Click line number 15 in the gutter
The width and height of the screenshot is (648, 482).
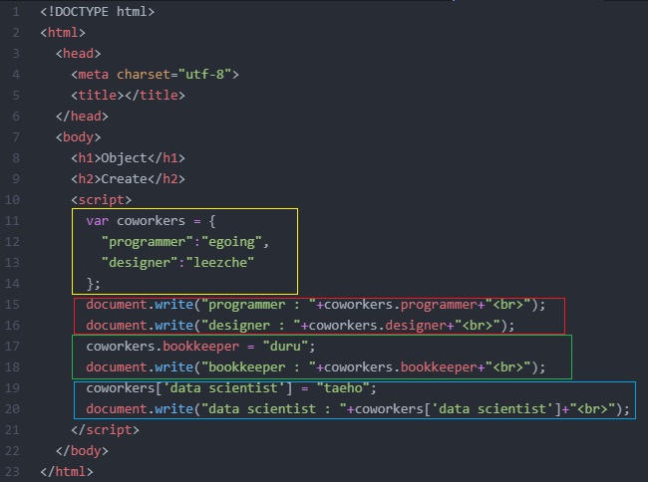pos(12,305)
